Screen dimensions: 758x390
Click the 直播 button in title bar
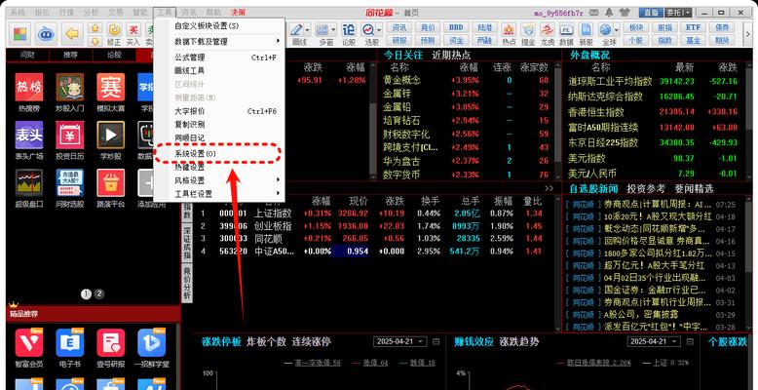click(x=650, y=13)
